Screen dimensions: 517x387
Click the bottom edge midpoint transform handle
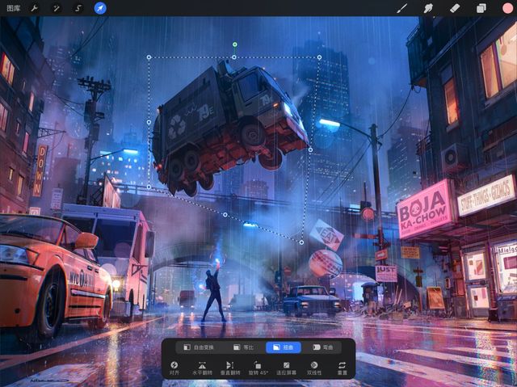[225, 215]
